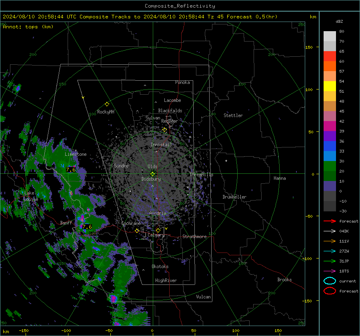The width and height of the screenshot is (360, 336).
Task: Click the ThreeHills city label
Action: point(201,175)
